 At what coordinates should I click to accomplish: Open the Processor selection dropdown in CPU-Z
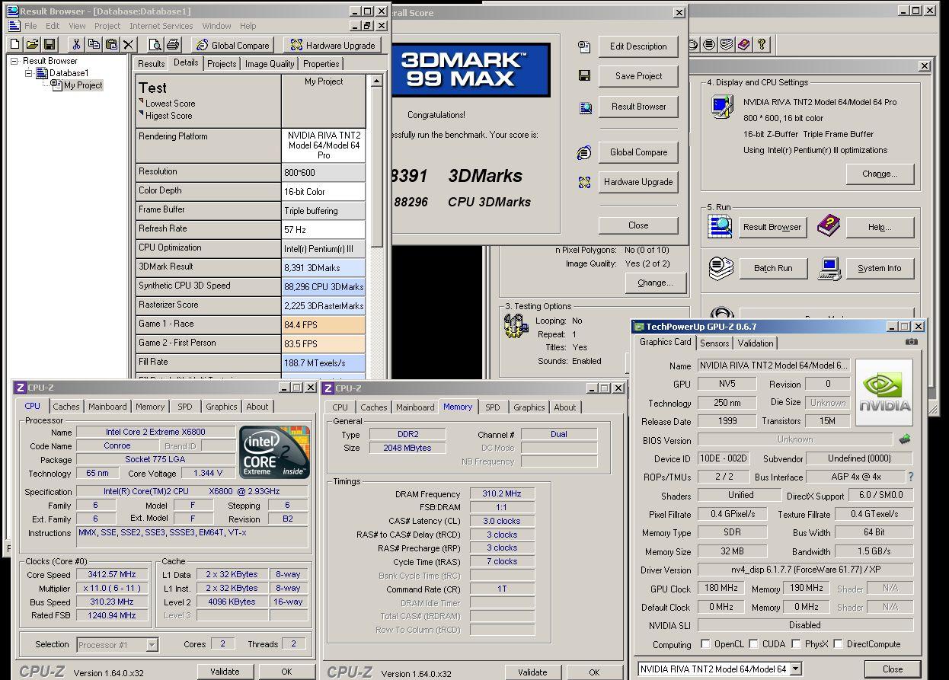click(152, 644)
